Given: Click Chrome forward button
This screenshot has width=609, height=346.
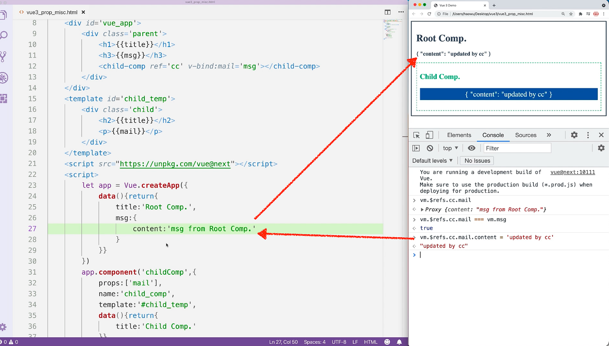Looking at the screenshot, I should pos(421,14).
